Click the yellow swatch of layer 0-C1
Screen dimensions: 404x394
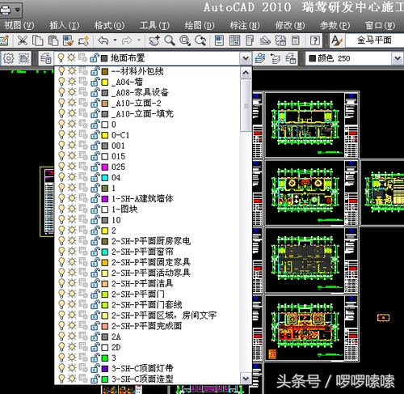pos(105,135)
